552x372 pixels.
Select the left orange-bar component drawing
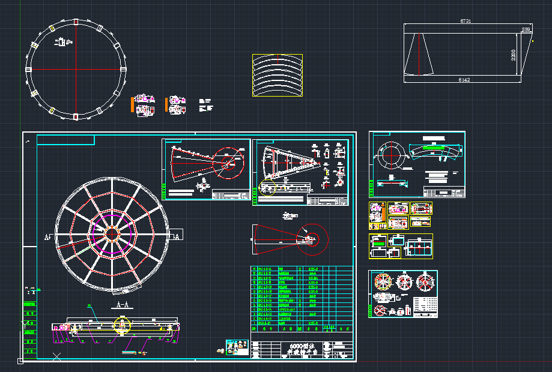[x=144, y=105]
